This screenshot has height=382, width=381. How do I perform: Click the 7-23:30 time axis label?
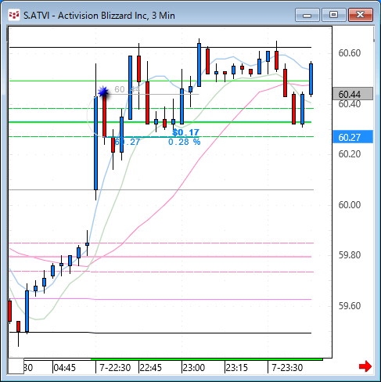287,368
